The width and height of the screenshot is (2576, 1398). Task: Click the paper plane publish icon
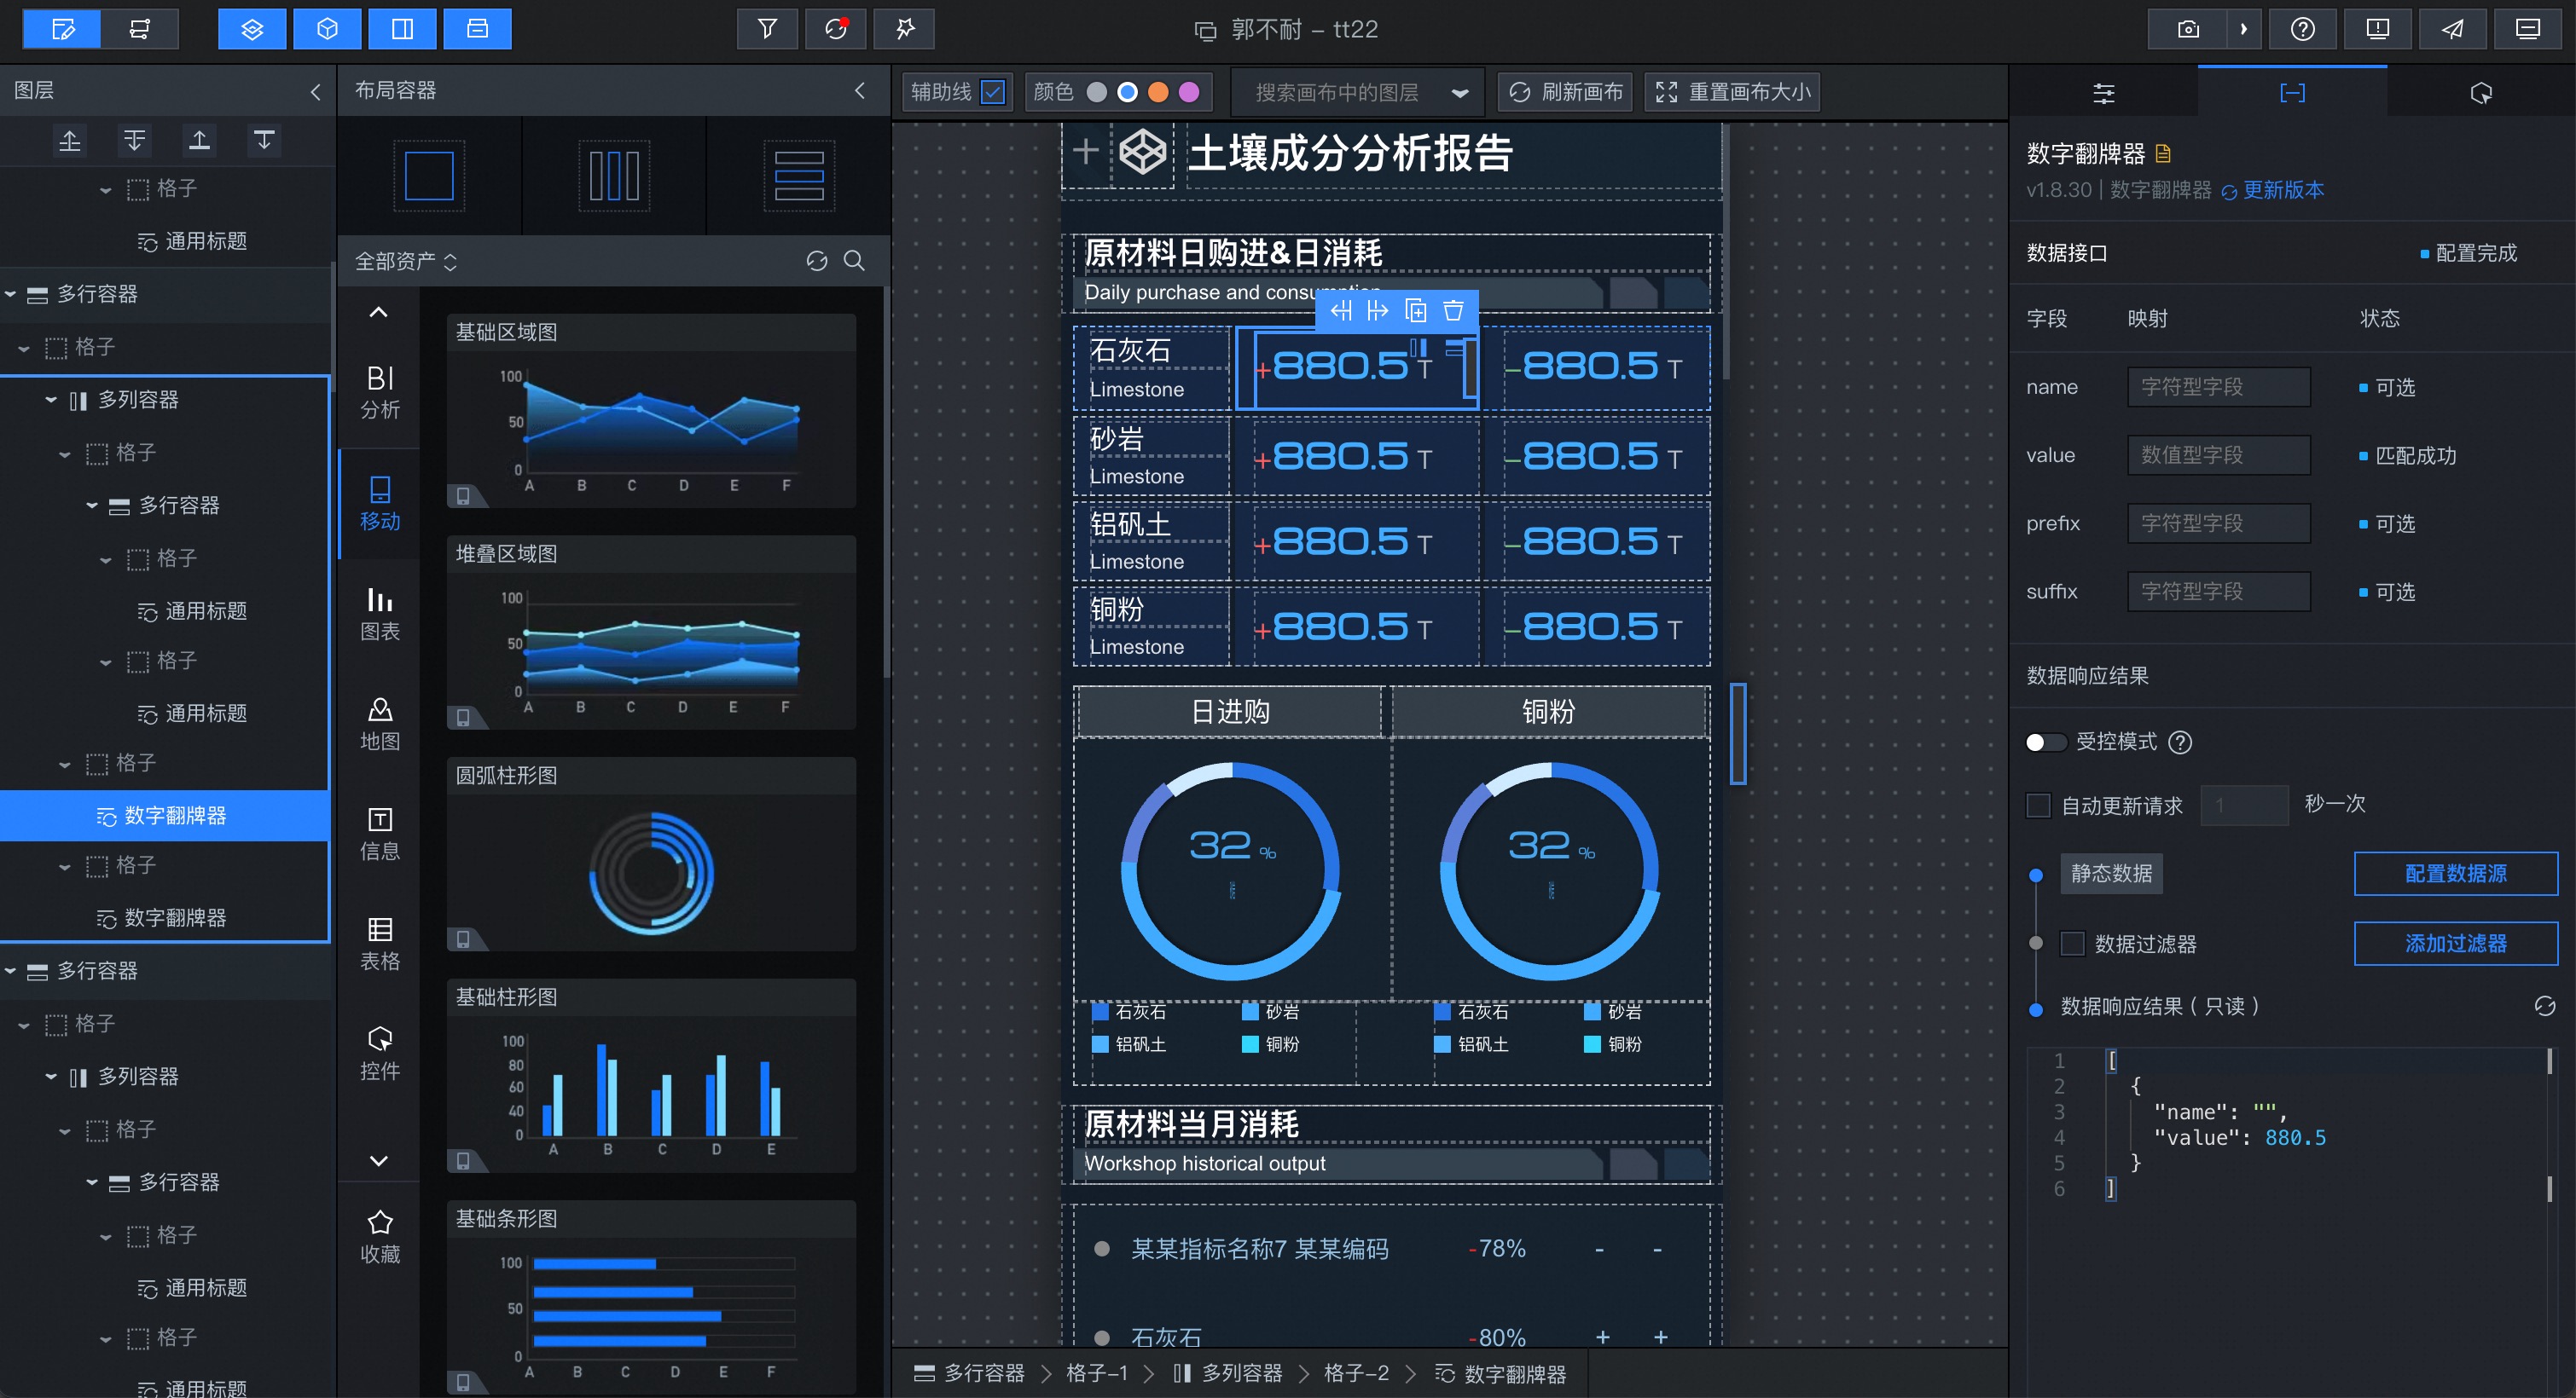tap(2452, 29)
